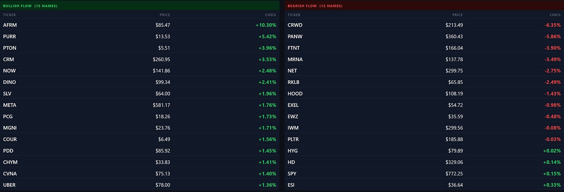Click CRWD's -6.35% change value
The width and height of the screenshot is (564, 192).
pyautogui.click(x=552, y=25)
